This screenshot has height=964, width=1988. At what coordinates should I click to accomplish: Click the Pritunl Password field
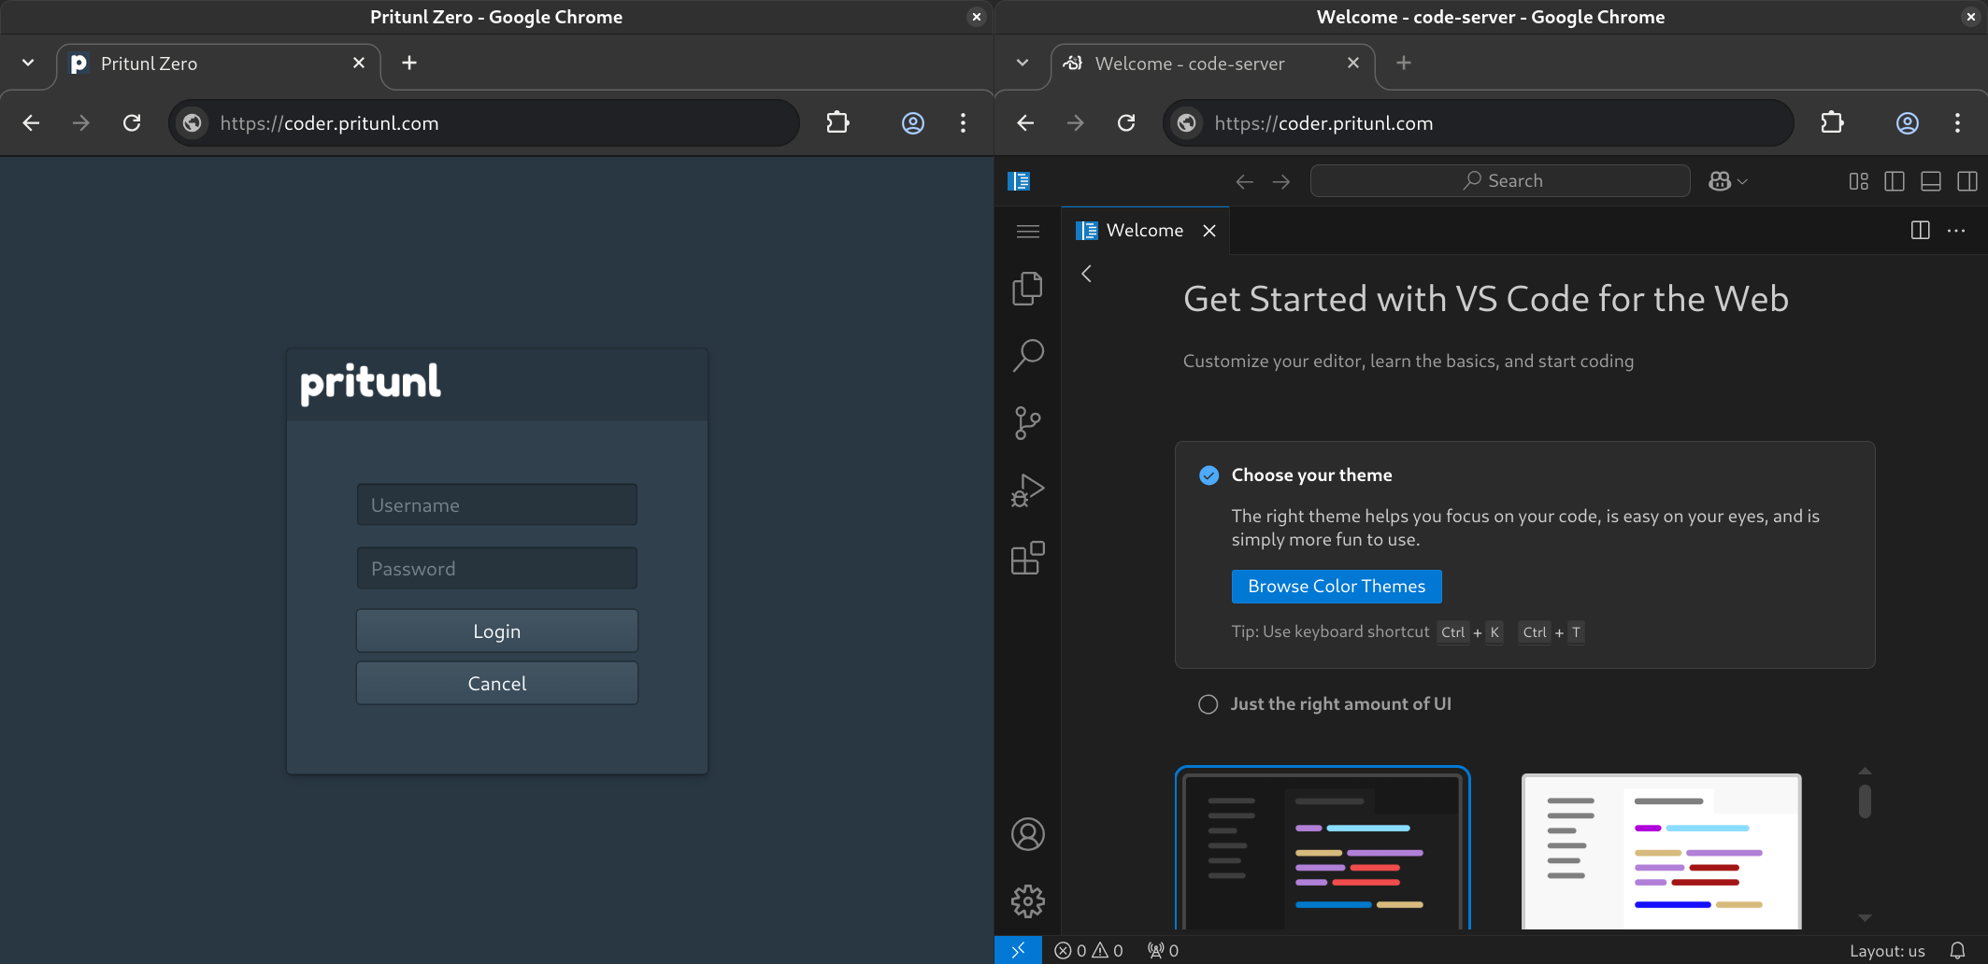tap(497, 569)
